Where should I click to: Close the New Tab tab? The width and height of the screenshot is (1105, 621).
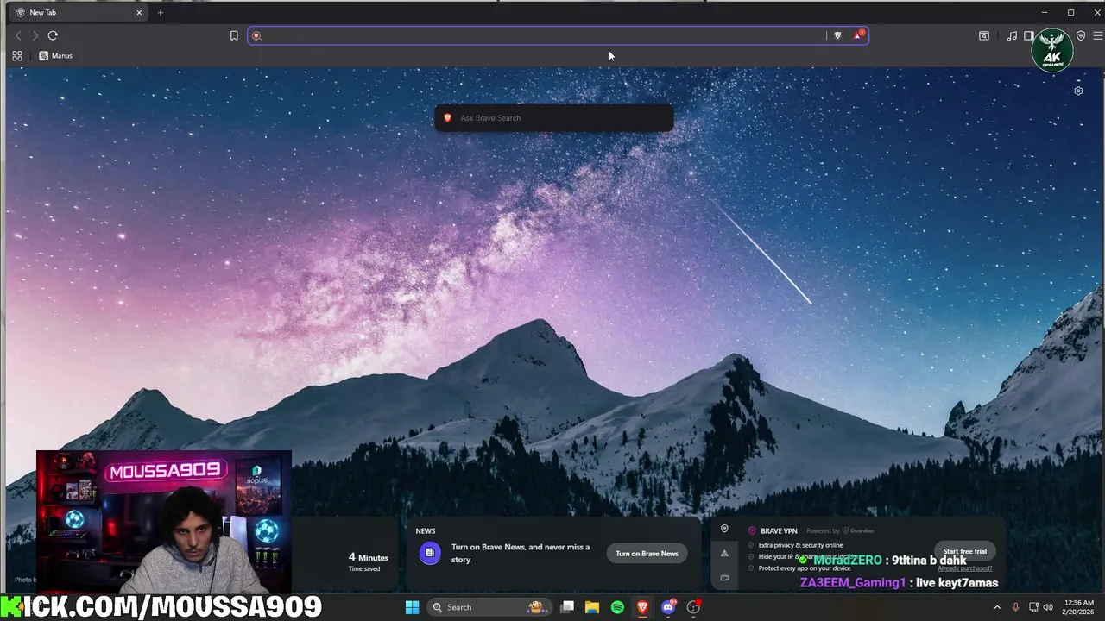point(139,12)
